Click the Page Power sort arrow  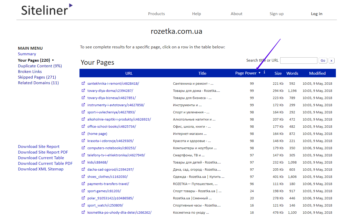pos(259,73)
